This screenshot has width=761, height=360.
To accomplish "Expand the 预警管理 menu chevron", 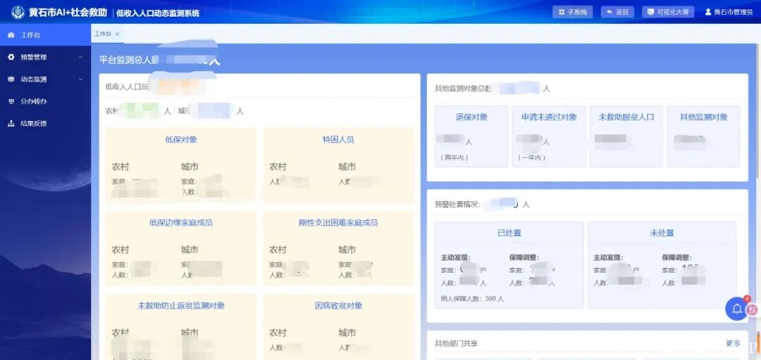I will click(80, 57).
